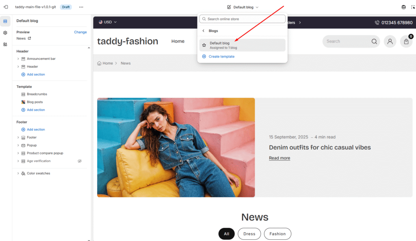
Task: Select the Dress filter pill
Action: [249, 234]
